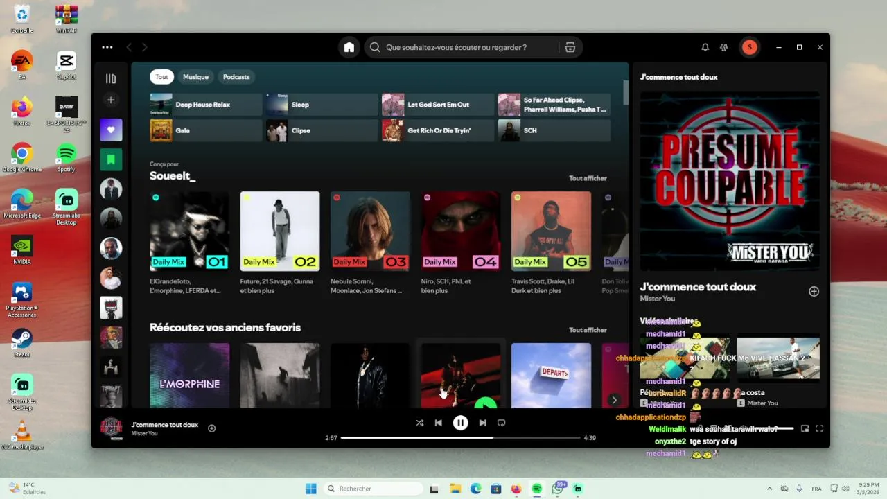Open WinRAR desktop icon
The height and width of the screenshot is (499, 887).
pyautogui.click(x=67, y=18)
